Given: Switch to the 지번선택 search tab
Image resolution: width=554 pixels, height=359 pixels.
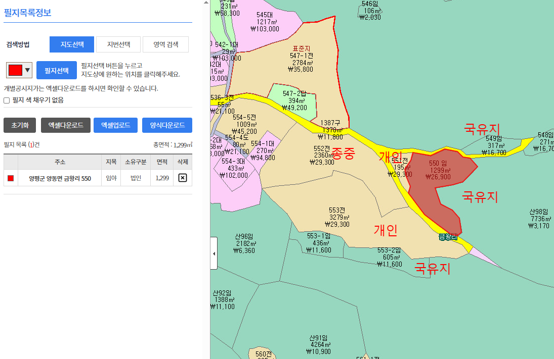Looking at the screenshot, I should pyautogui.click(x=118, y=44).
